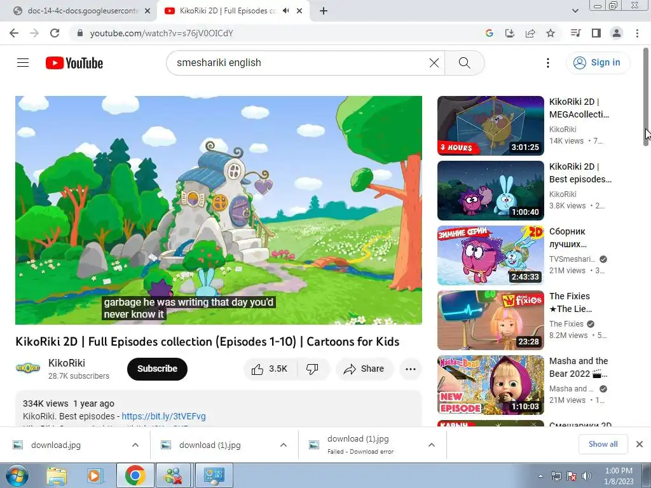Image resolution: width=651 pixels, height=488 pixels.
Task: Click the install app icon in address bar
Action: (510, 33)
